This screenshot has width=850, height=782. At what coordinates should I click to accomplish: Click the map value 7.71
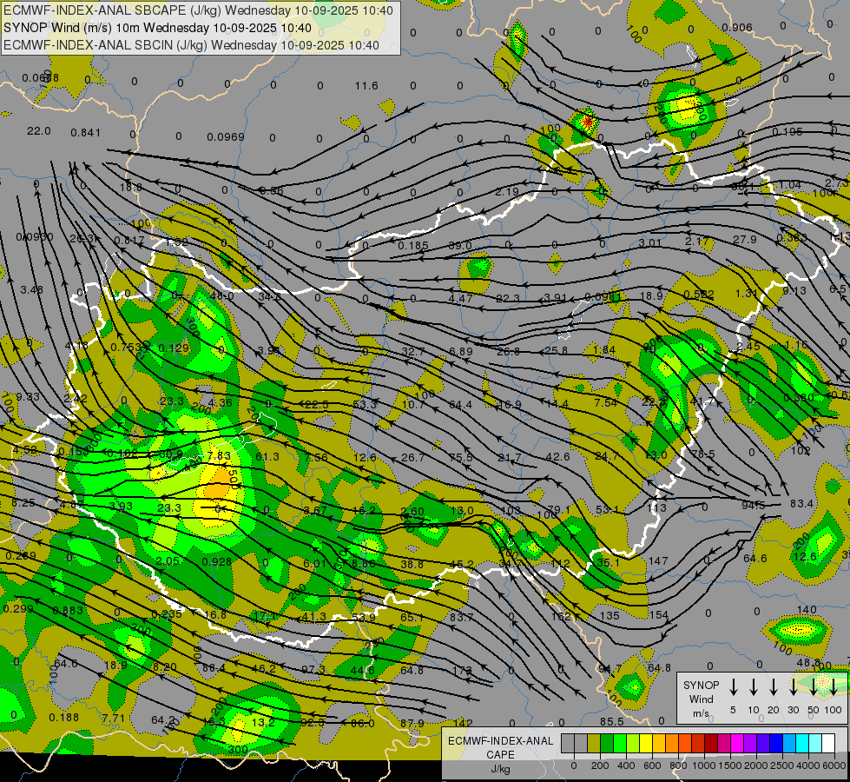coord(113,719)
